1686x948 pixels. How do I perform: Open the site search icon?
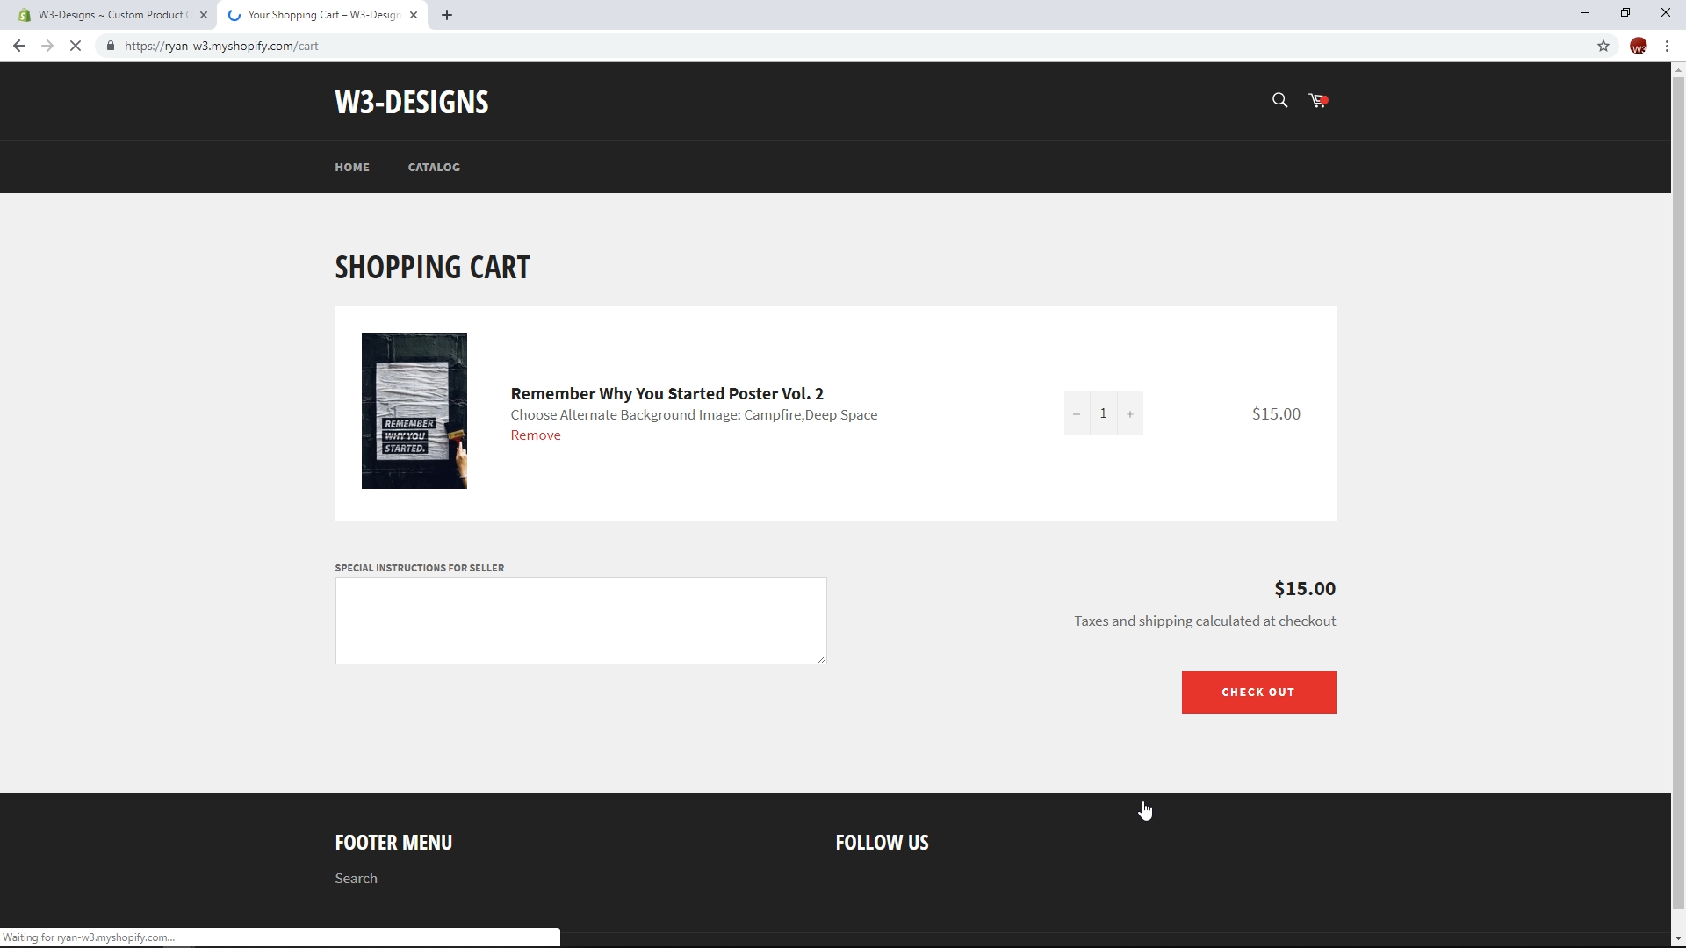tap(1279, 100)
